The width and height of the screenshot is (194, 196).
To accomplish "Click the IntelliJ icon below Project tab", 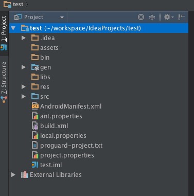I will 4,47.
